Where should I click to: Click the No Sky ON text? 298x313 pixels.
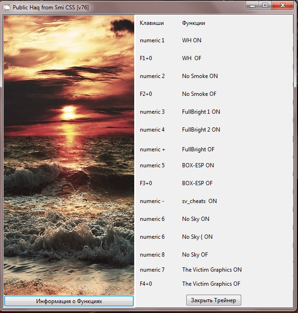pos(196,219)
